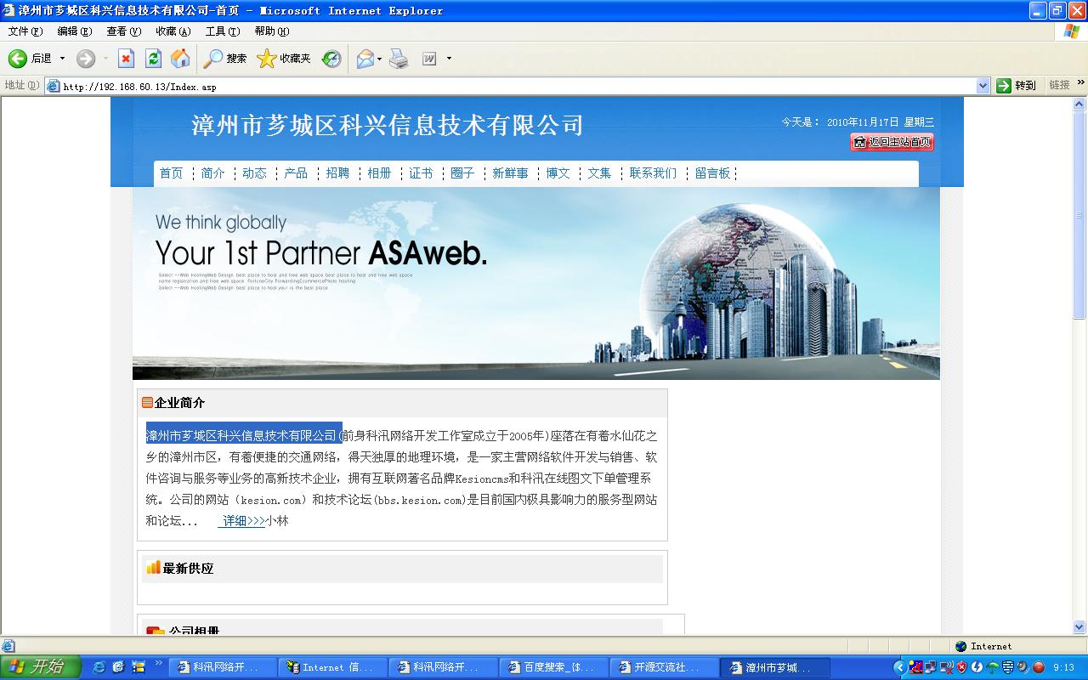Open the Mail button dropdown arrow
The image size is (1088, 680).
pos(380,59)
